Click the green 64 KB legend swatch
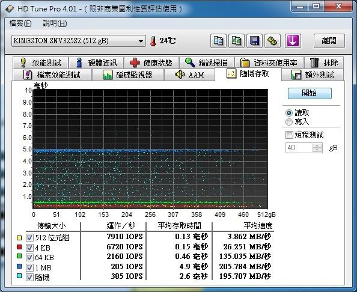This screenshot has height=292, width=357. [x=19, y=257]
